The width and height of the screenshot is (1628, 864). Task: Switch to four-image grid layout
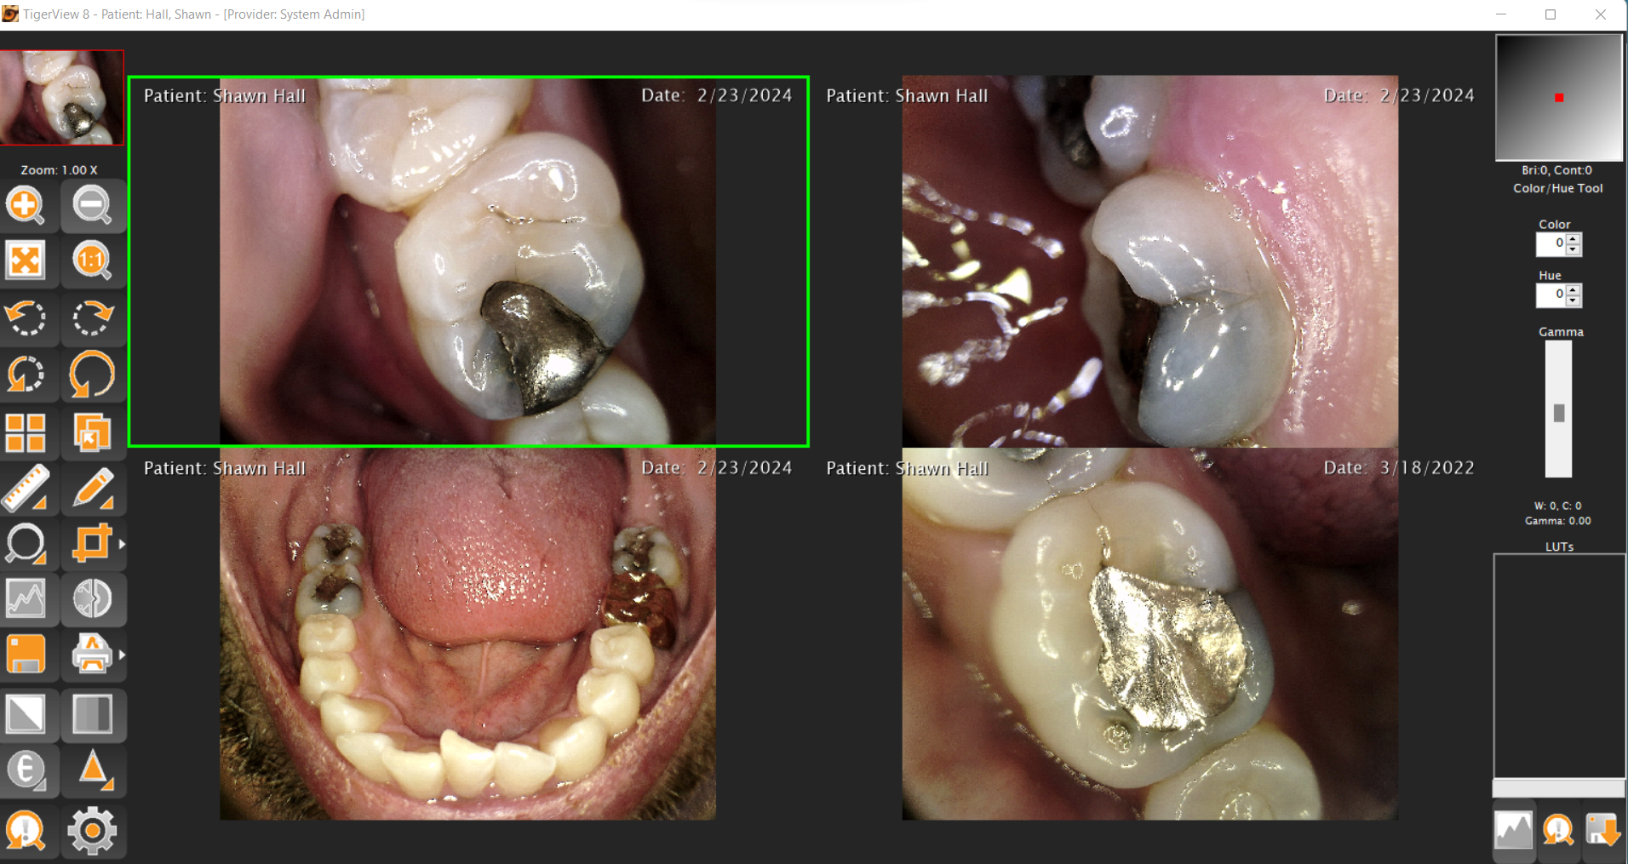coord(26,432)
